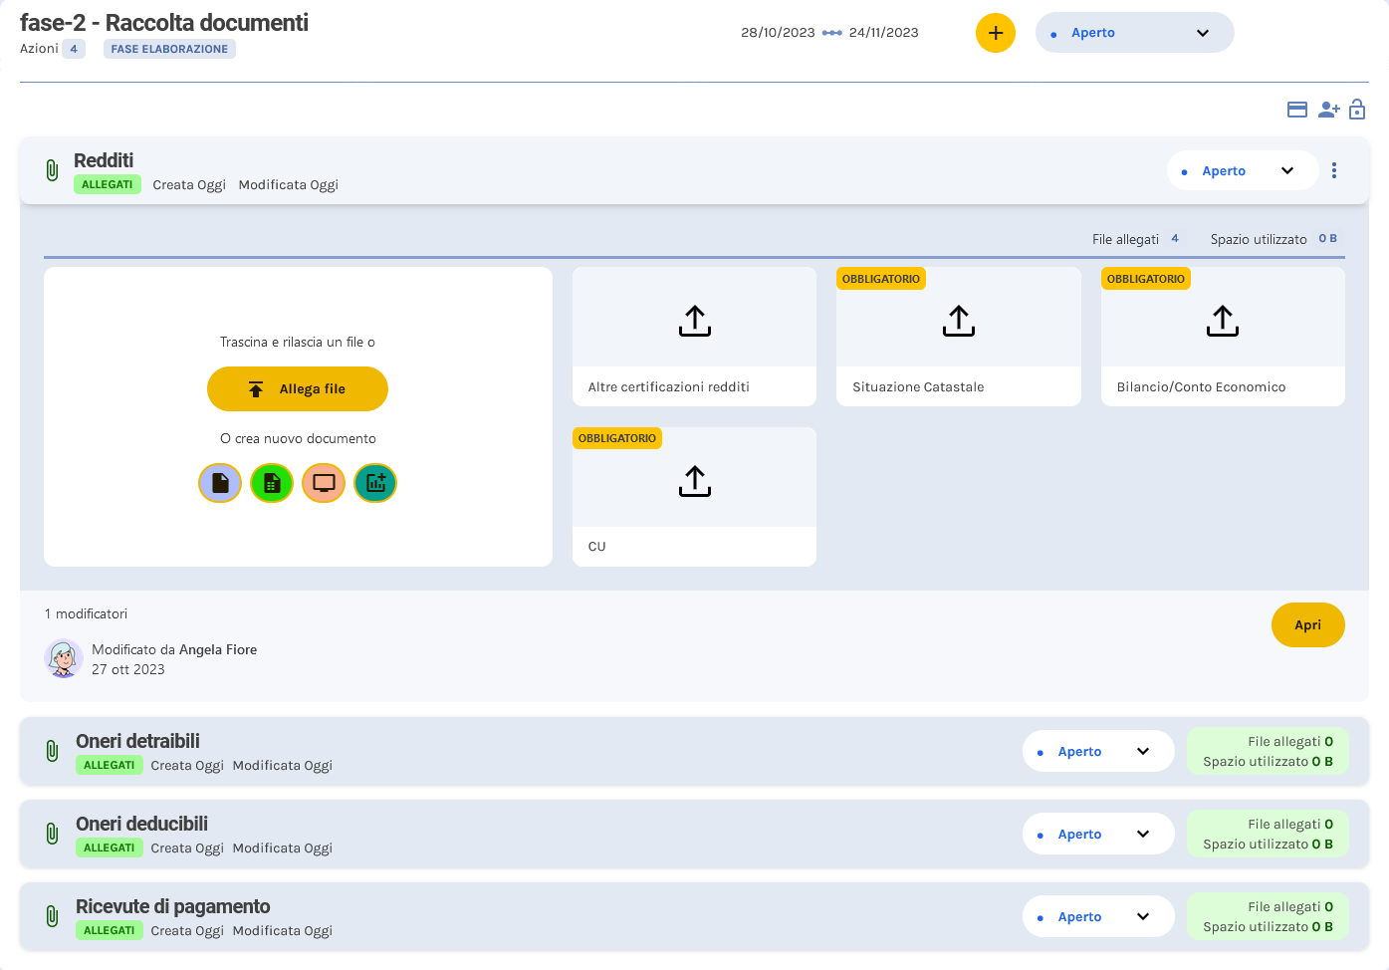
Task: Open the top Aperto status dropdown
Action: [1134, 33]
